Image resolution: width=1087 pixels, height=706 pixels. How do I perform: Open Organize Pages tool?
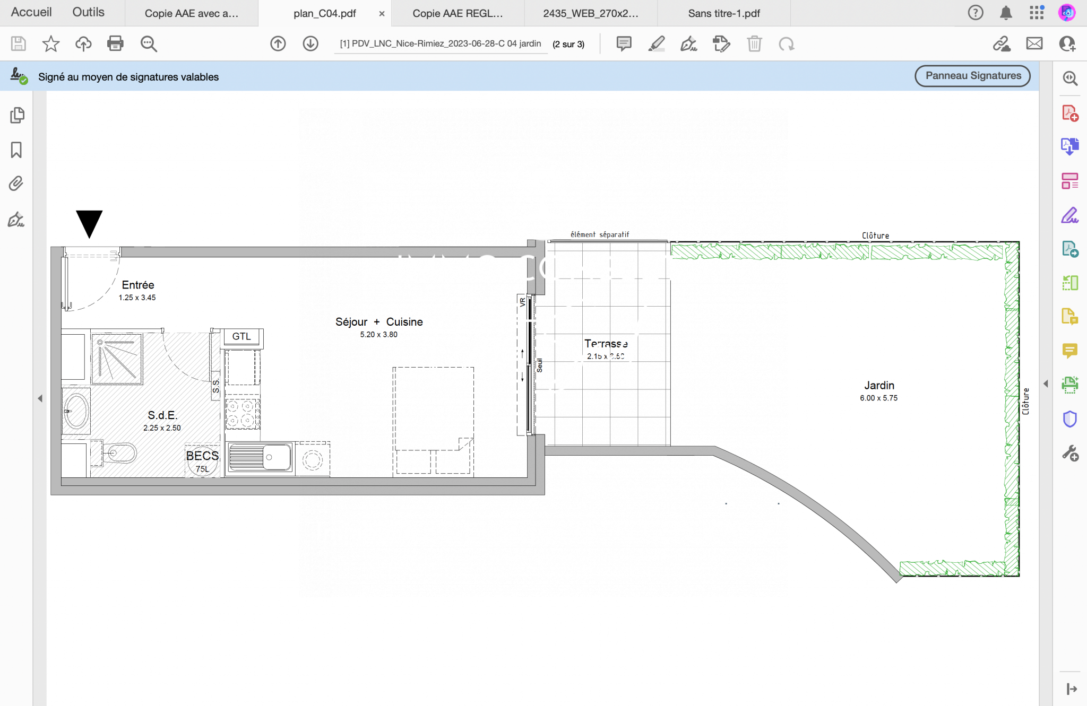[x=1070, y=181]
